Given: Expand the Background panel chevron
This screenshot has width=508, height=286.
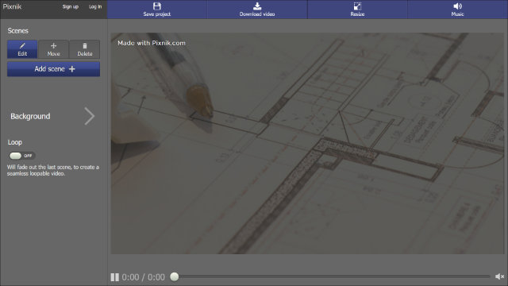Looking at the screenshot, I should (x=90, y=116).
